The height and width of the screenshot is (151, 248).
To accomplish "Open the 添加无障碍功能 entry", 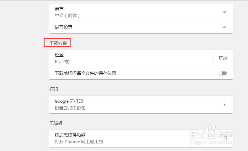I will click(70, 135).
